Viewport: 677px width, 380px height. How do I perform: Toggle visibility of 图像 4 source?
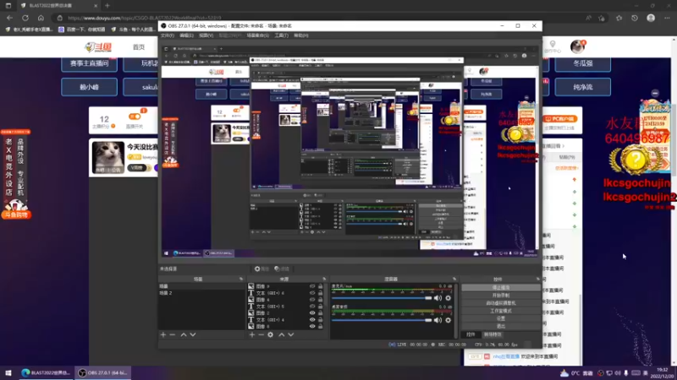point(312,300)
